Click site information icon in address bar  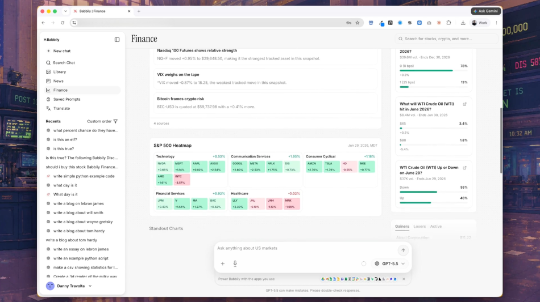pos(74,23)
